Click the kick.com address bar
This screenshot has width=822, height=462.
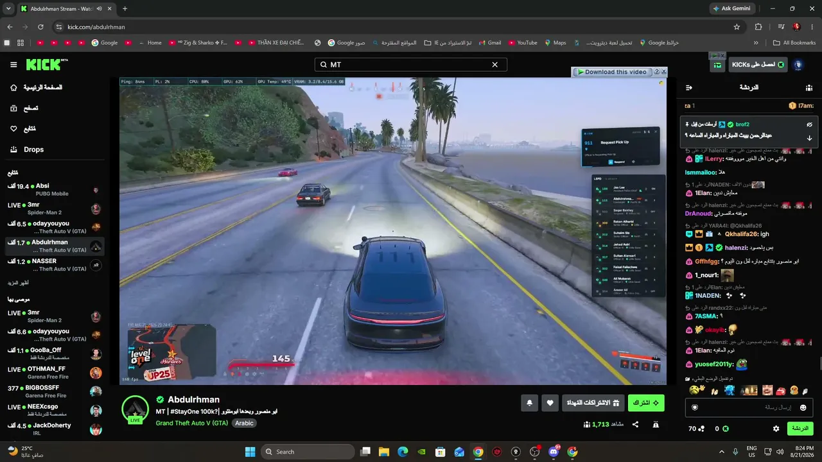tap(392, 27)
